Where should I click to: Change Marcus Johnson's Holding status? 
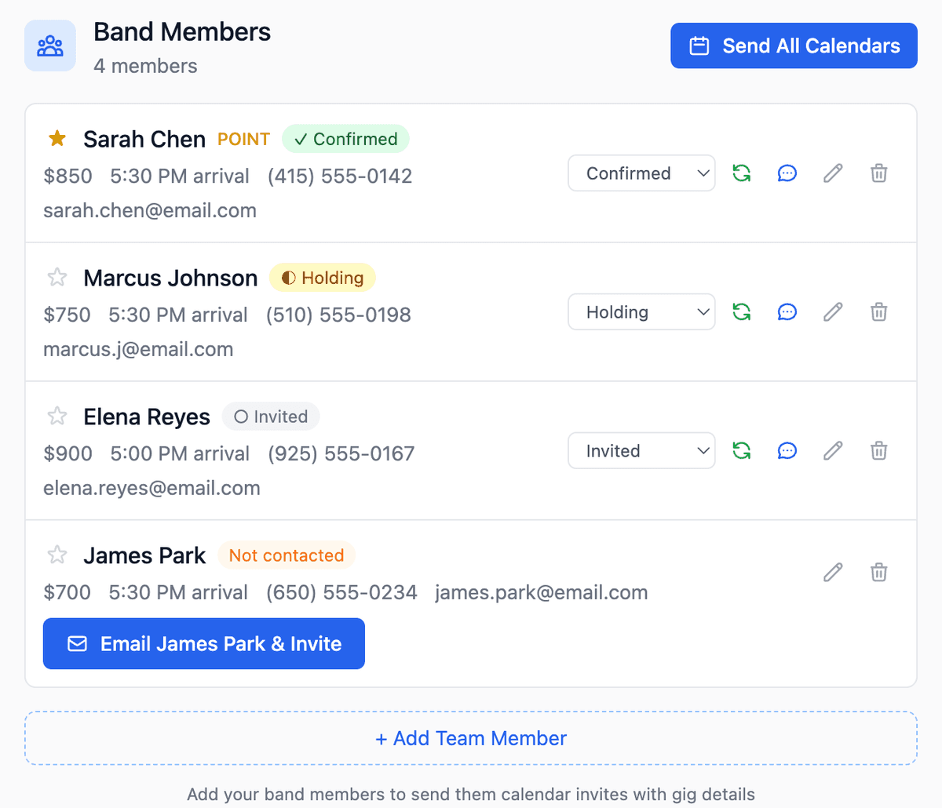(x=641, y=311)
